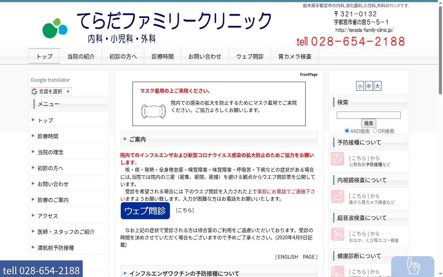Click the ultrasound exam section icon

(337, 234)
